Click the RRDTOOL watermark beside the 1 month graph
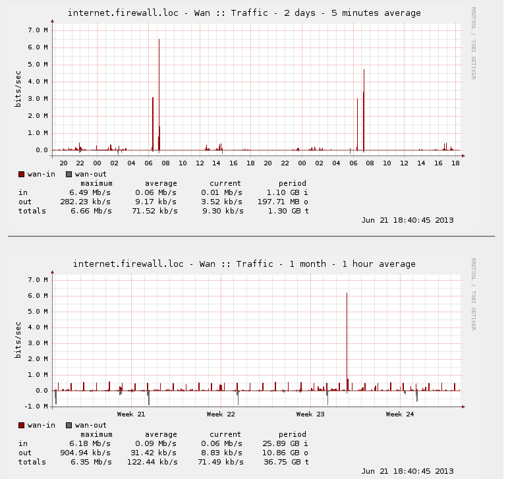This screenshot has height=479, width=508. (473, 294)
